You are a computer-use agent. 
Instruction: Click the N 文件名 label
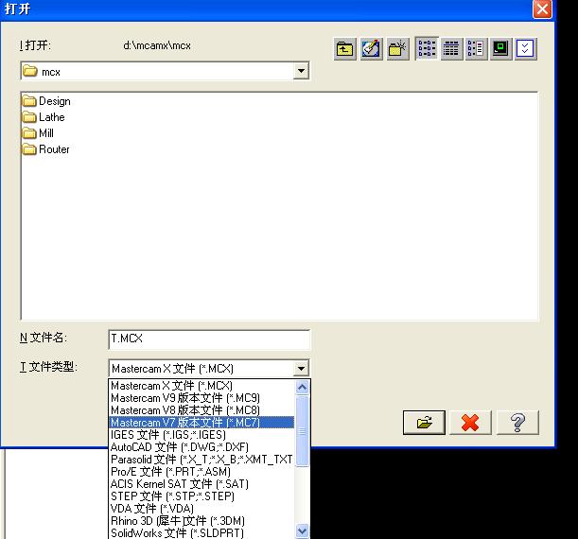pos(44,338)
